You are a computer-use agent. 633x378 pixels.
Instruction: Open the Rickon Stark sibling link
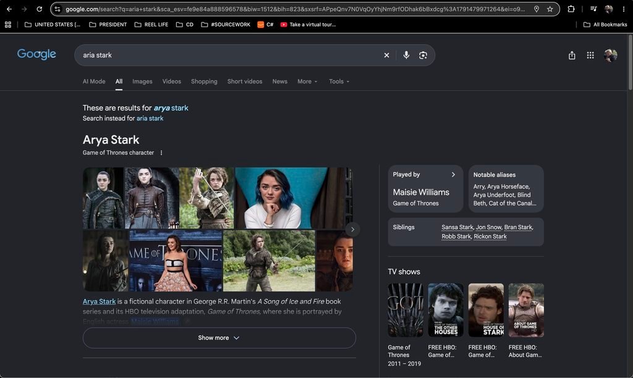[490, 237]
